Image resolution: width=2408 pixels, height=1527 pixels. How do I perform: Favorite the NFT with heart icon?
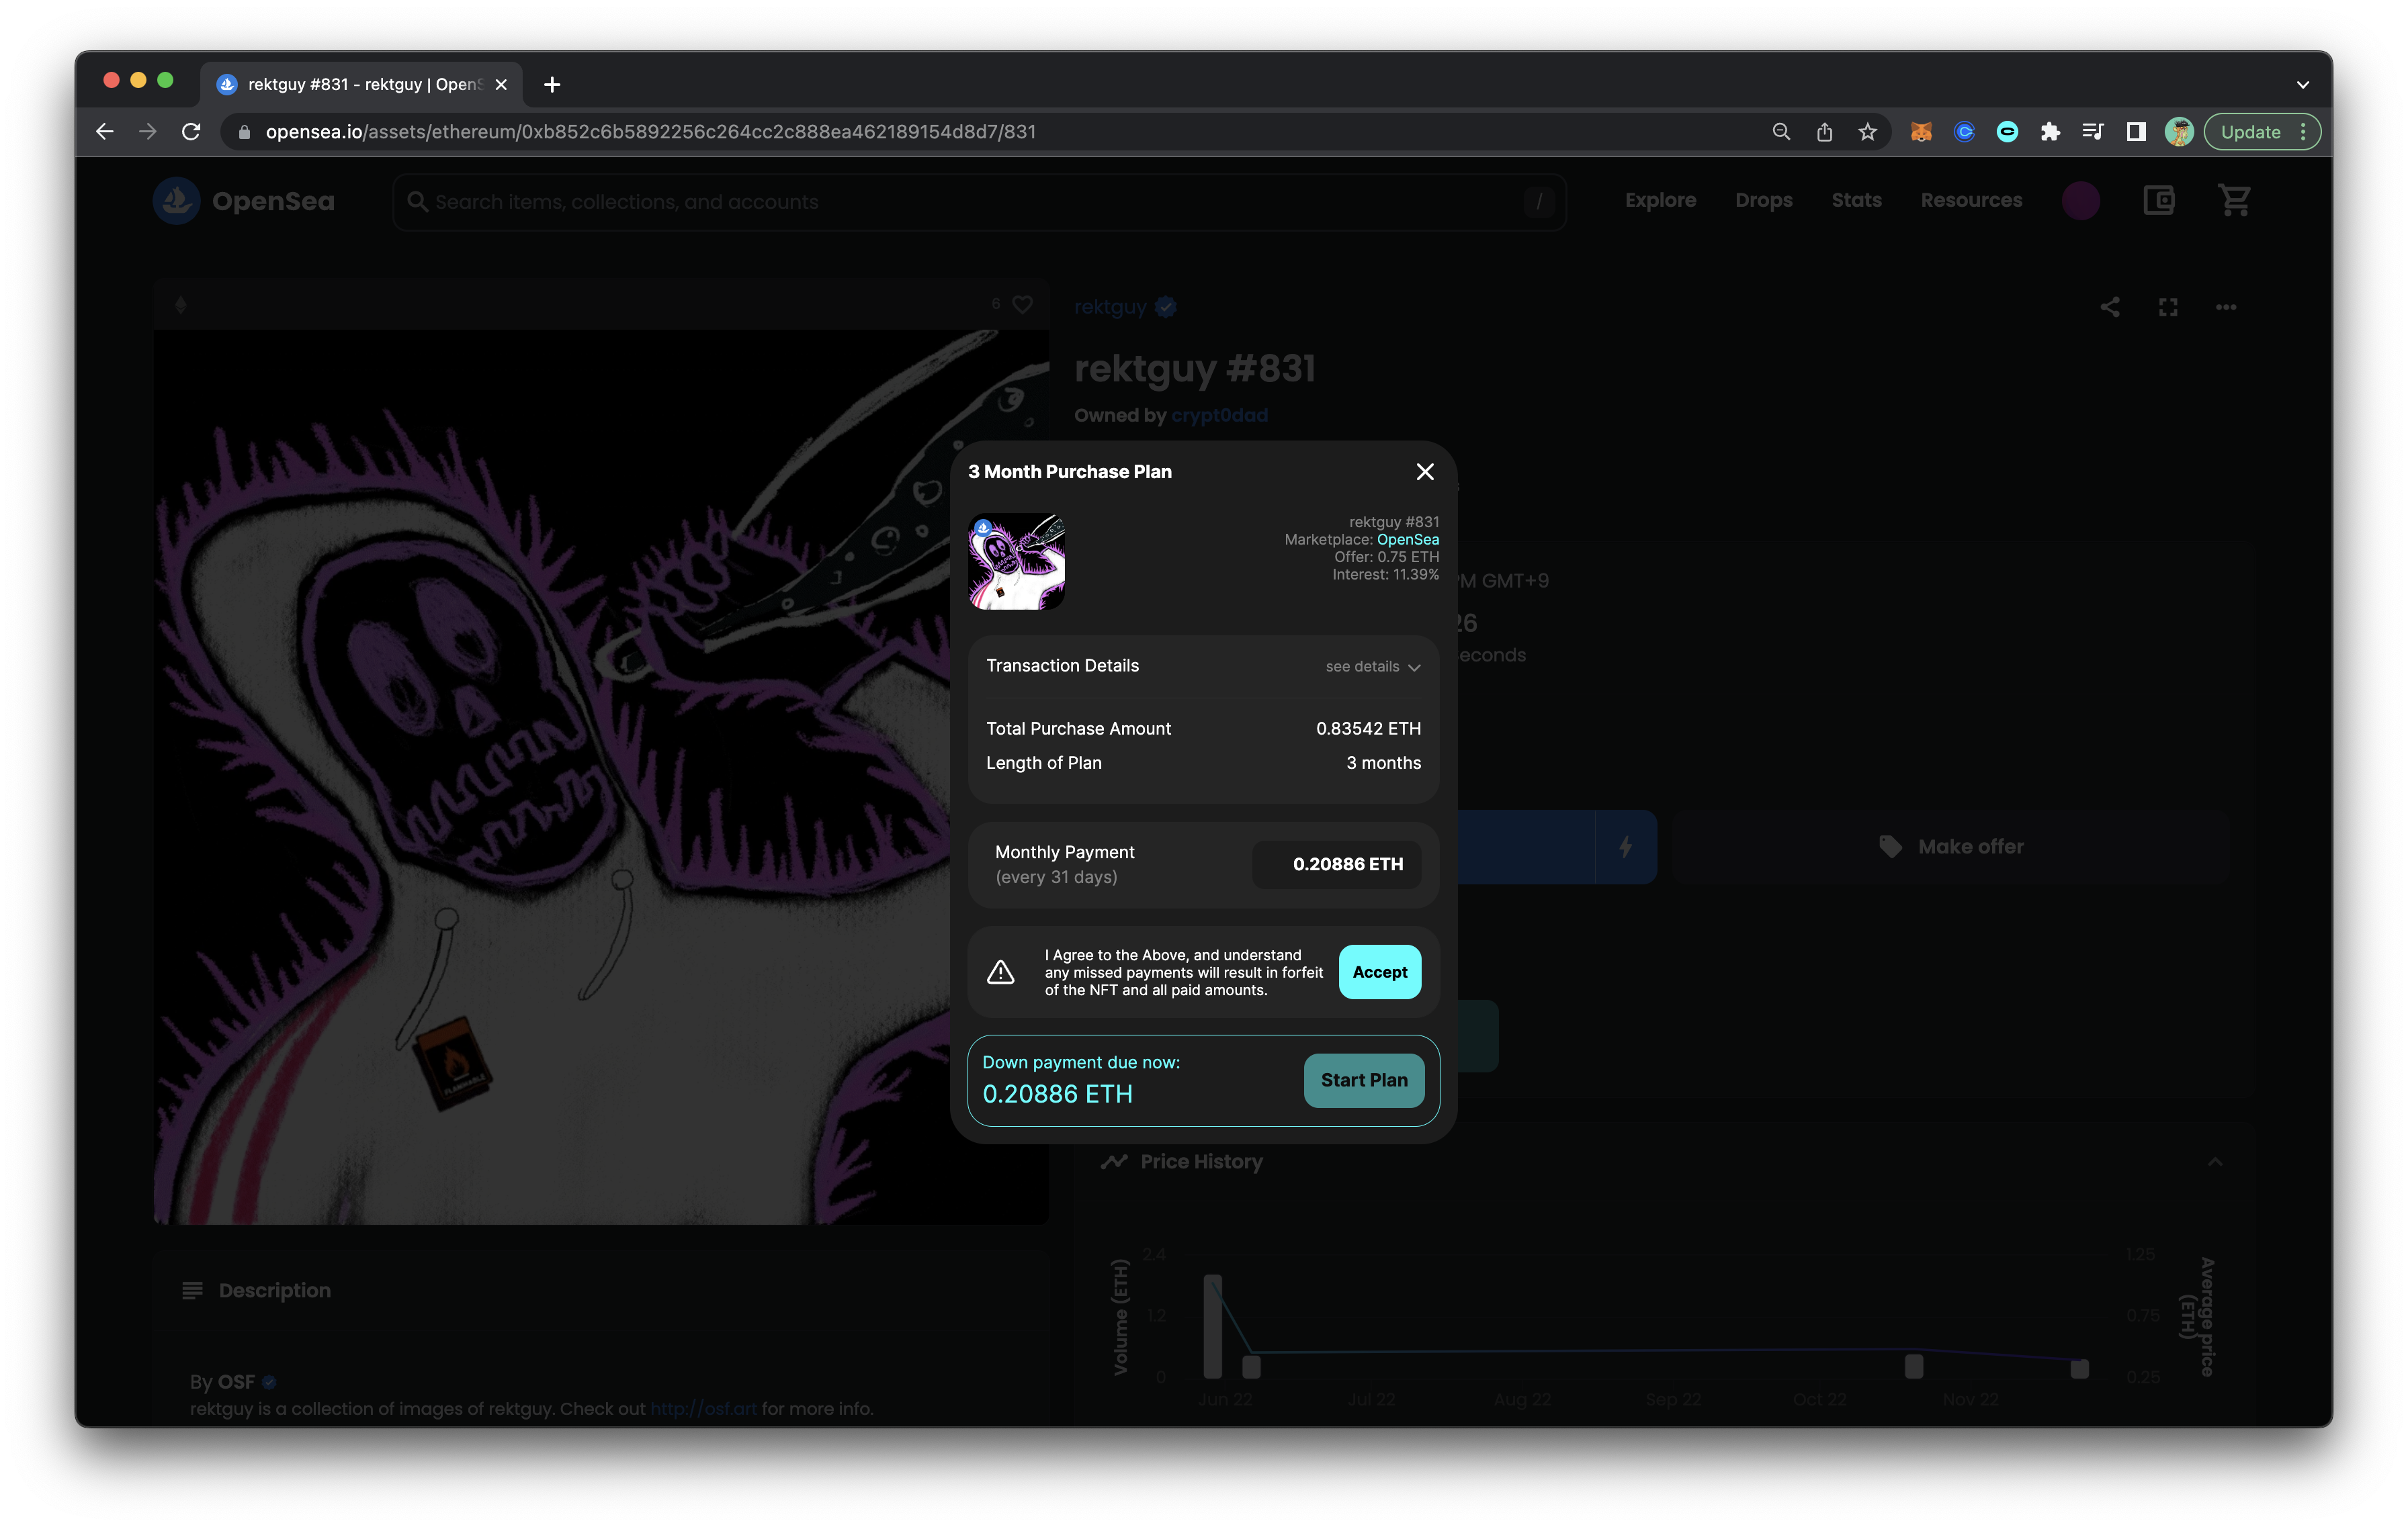click(1022, 305)
